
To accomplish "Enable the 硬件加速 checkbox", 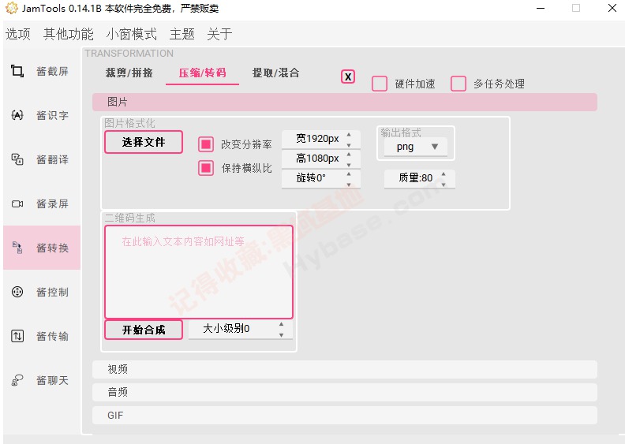I will [380, 84].
